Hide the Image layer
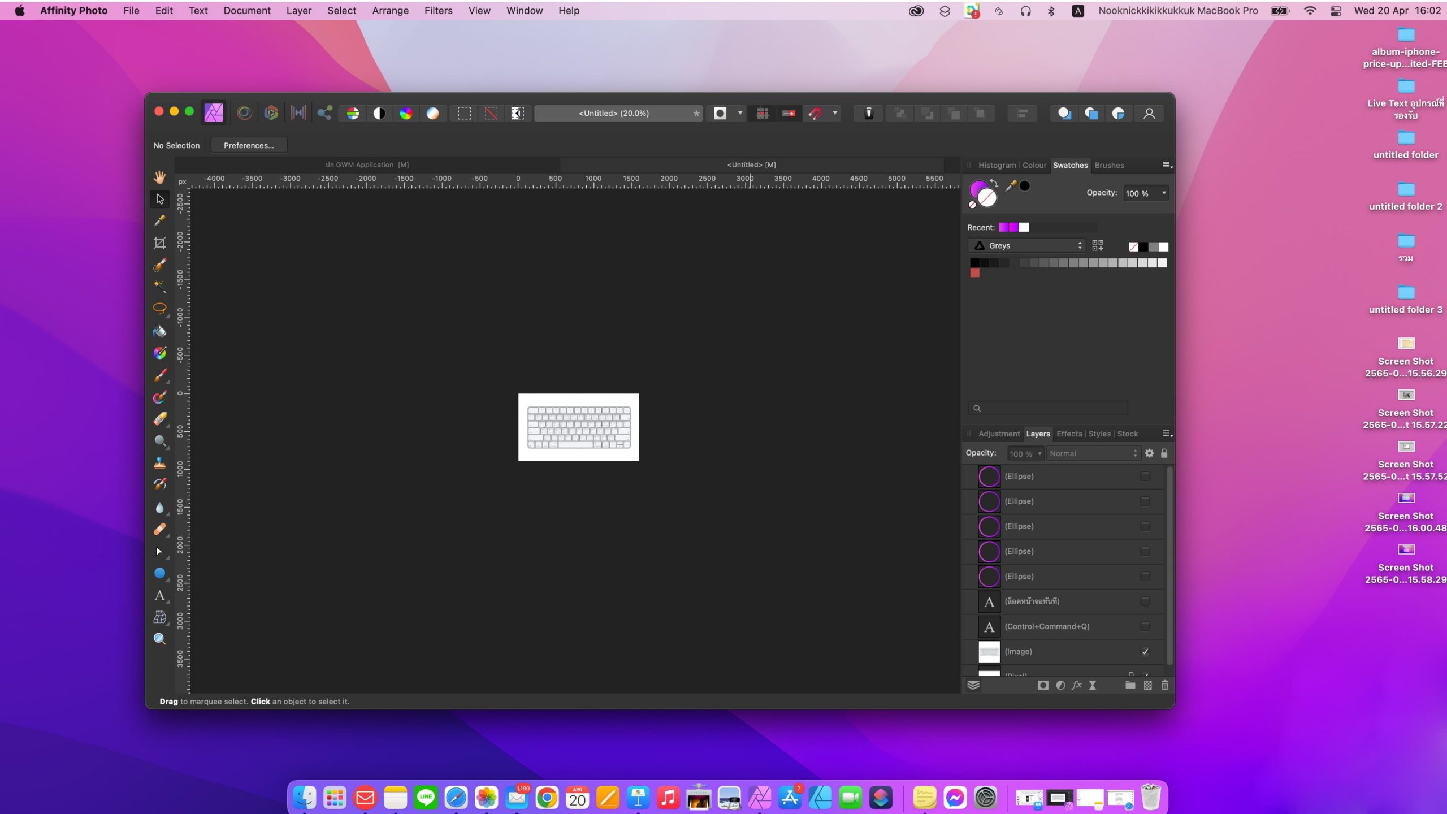 [x=1145, y=651]
